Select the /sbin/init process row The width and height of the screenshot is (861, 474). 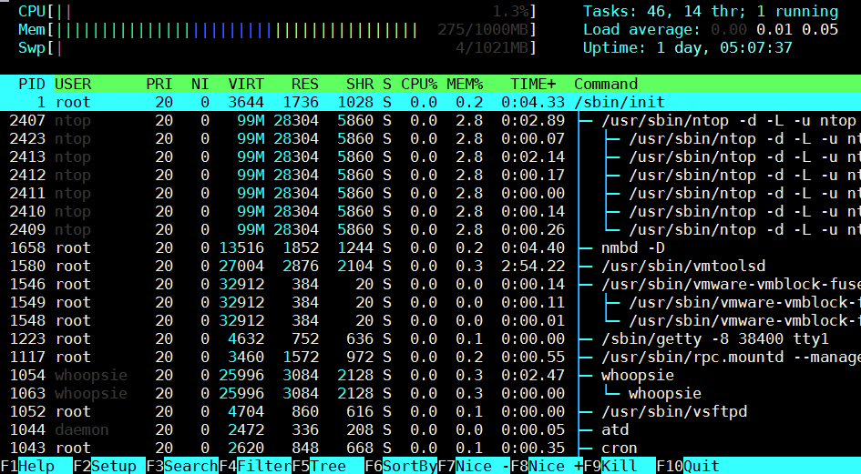[430, 102]
